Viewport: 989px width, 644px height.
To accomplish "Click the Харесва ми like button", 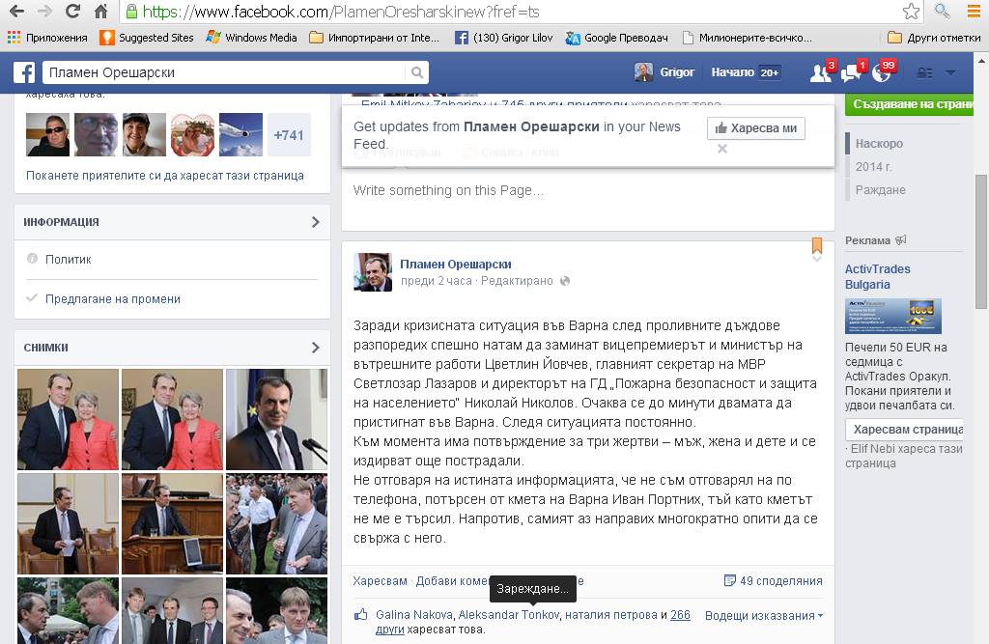I will [x=755, y=128].
